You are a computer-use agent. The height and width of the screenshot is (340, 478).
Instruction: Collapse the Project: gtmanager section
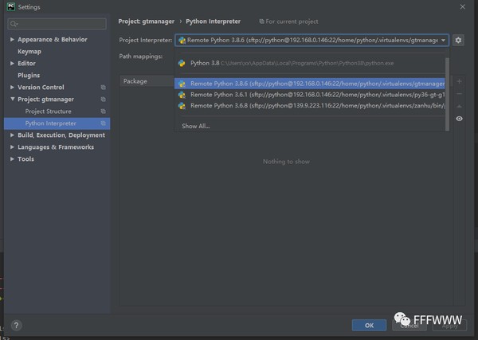pyautogui.click(x=12, y=99)
